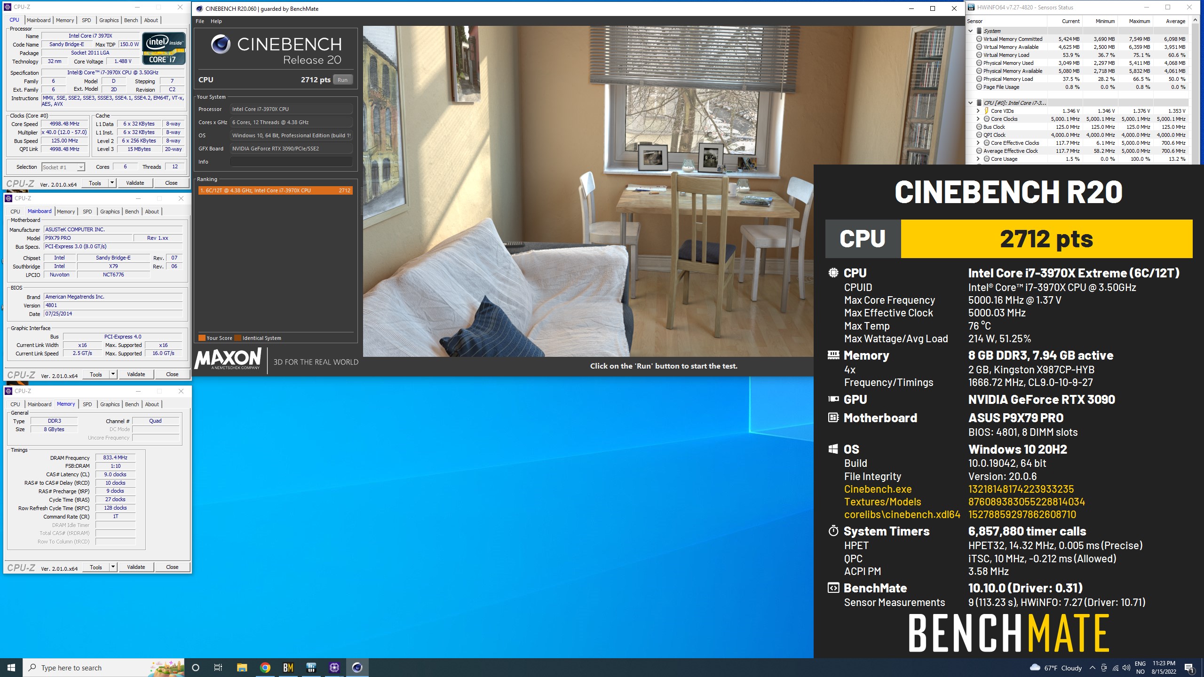Image resolution: width=1204 pixels, height=677 pixels.
Task: Show hidden tray icons with the chevron
Action: pos(1092,668)
